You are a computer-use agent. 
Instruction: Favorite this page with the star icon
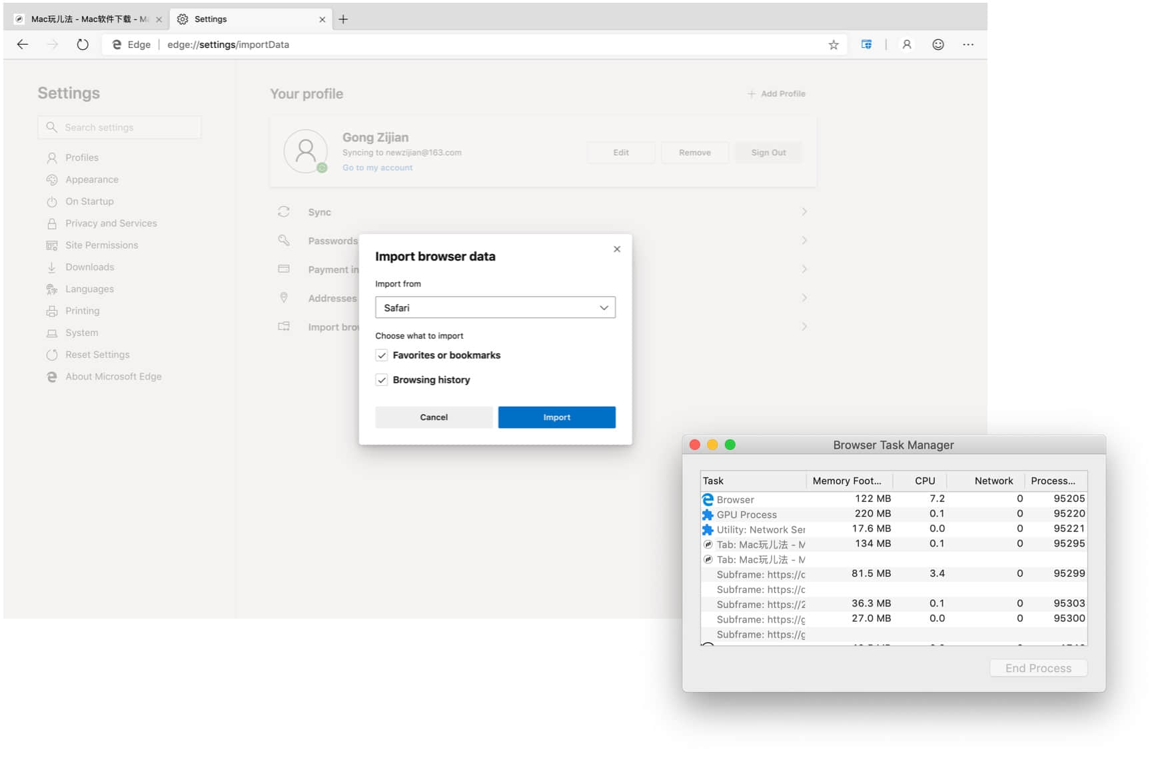pyautogui.click(x=834, y=45)
